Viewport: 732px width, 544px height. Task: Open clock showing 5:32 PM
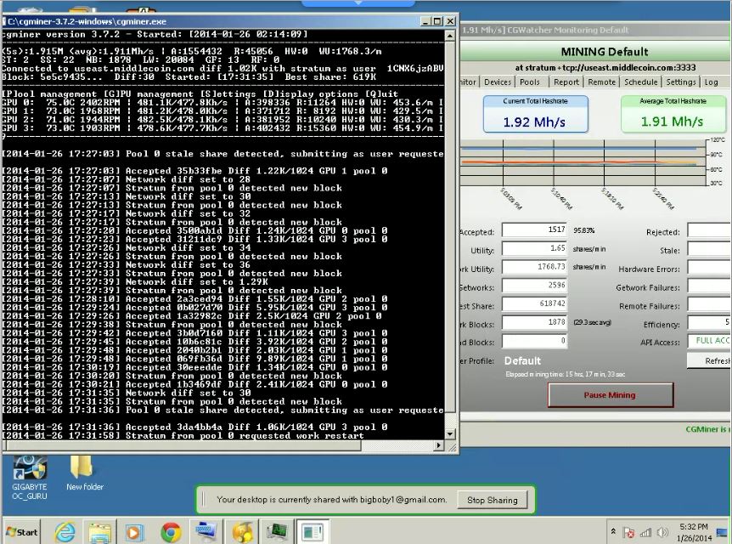694,532
